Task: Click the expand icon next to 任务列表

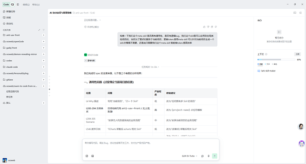Action: 39,30
